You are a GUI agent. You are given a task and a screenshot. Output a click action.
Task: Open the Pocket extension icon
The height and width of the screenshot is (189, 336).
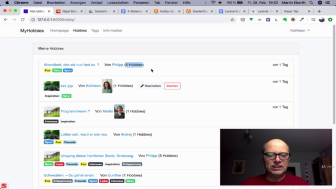click(243, 19)
